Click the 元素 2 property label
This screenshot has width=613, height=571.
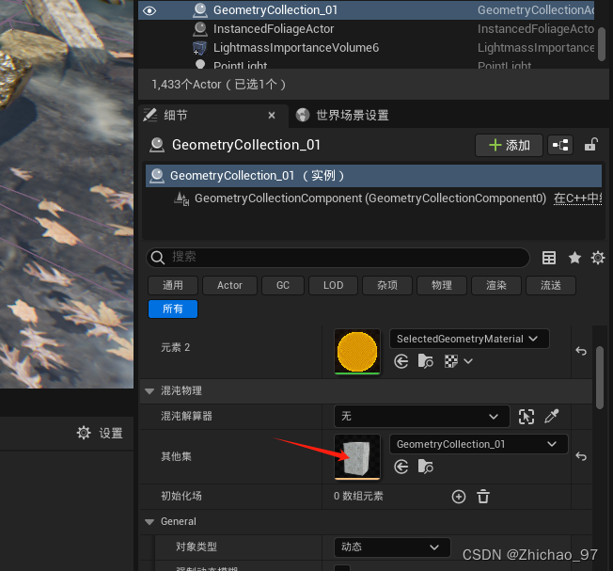[175, 347]
